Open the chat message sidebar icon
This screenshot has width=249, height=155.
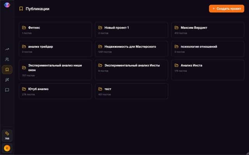[x=7, y=90]
